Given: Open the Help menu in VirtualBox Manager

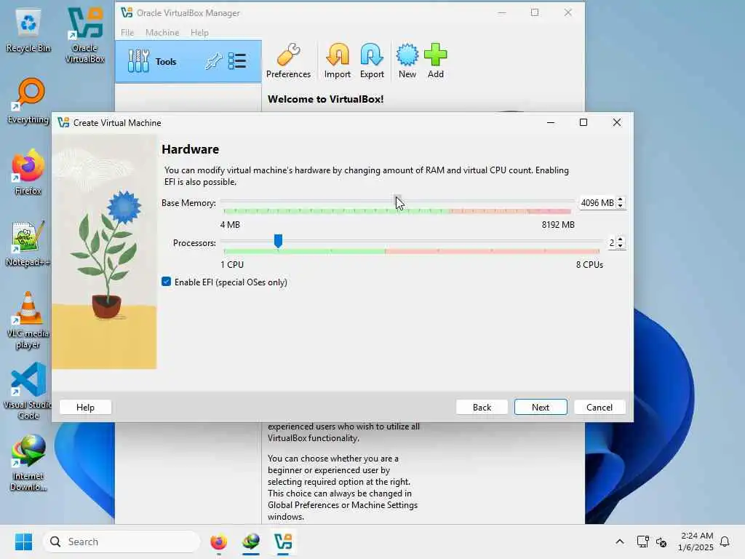Looking at the screenshot, I should tap(199, 32).
